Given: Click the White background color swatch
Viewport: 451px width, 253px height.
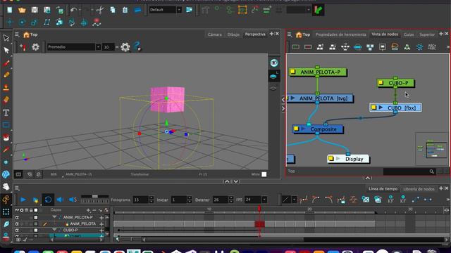Looking at the screenshot, I should point(264,174).
